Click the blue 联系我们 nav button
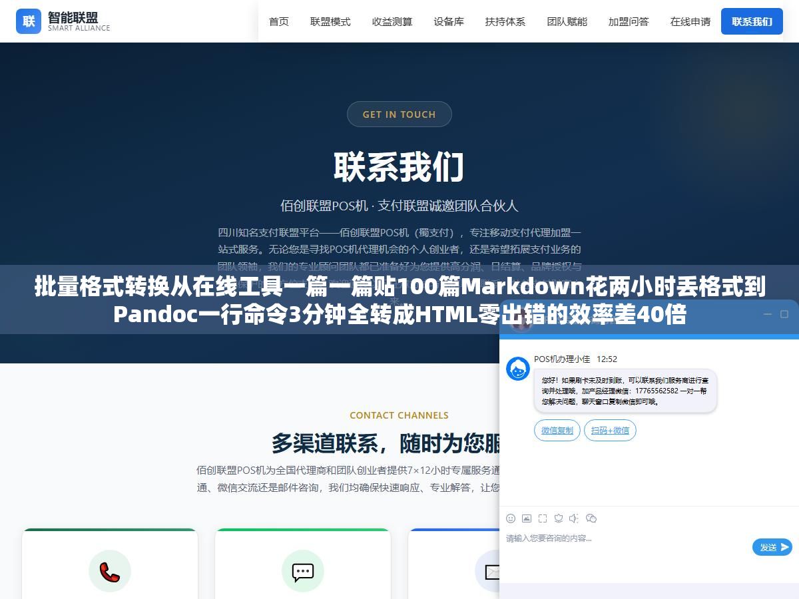 click(752, 21)
